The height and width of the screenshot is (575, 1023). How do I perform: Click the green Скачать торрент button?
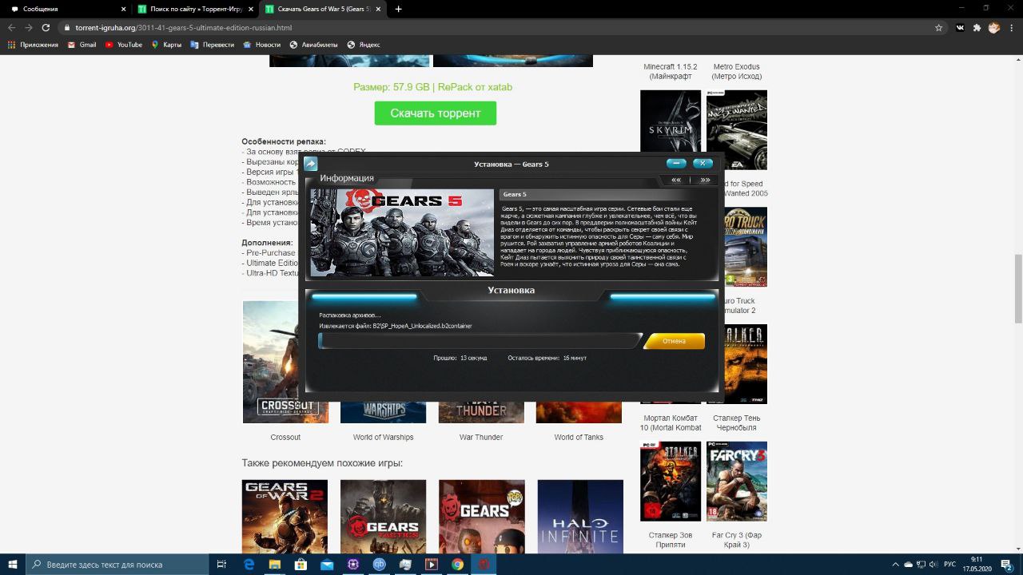point(435,113)
